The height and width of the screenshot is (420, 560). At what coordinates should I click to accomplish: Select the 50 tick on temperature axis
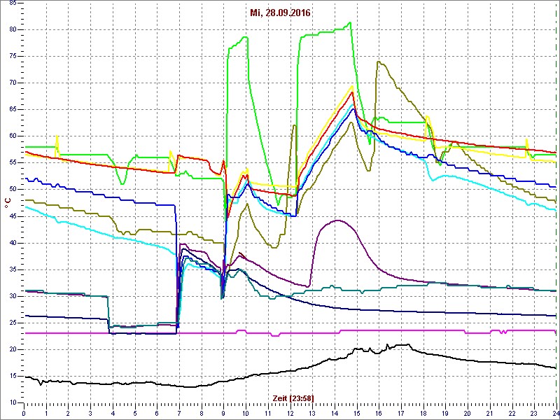(x=13, y=189)
